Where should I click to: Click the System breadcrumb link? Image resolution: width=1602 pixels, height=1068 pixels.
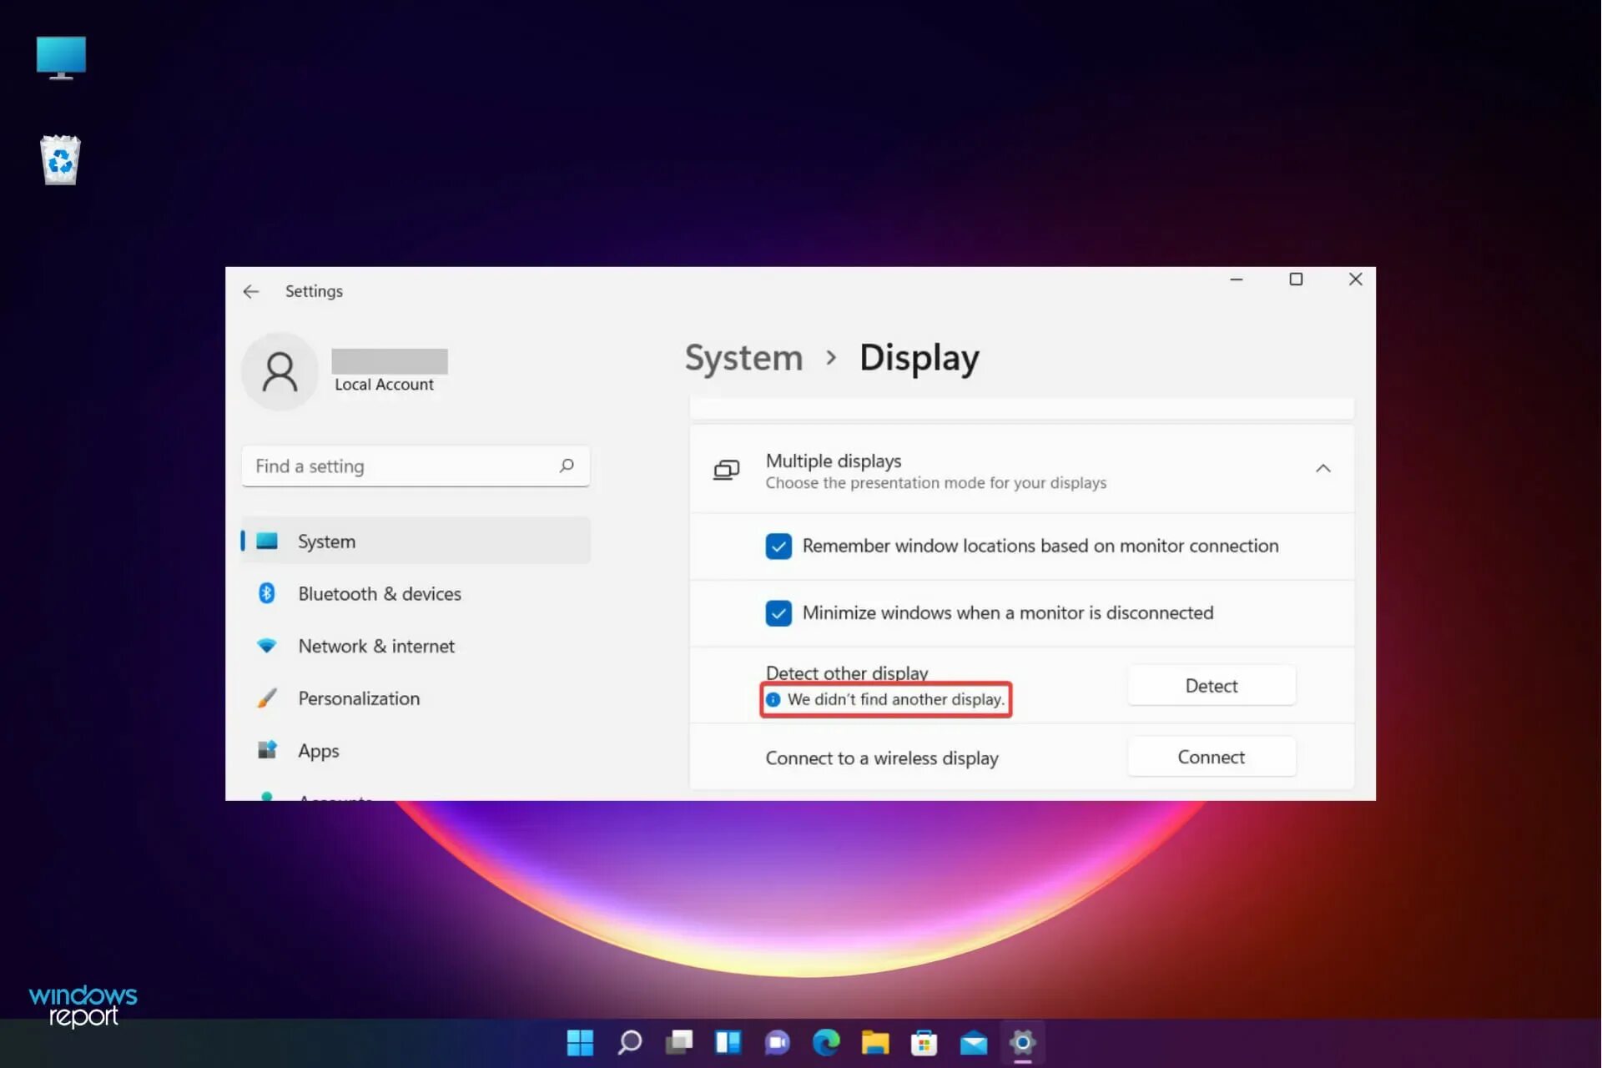pyautogui.click(x=743, y=358)
